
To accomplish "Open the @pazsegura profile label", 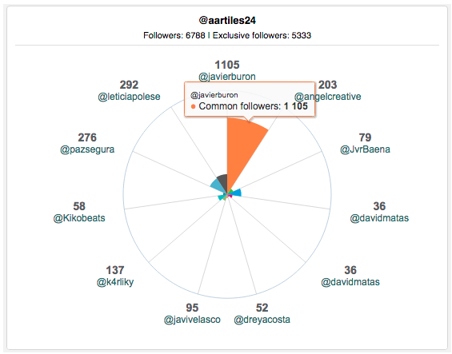I will (87, 149).
